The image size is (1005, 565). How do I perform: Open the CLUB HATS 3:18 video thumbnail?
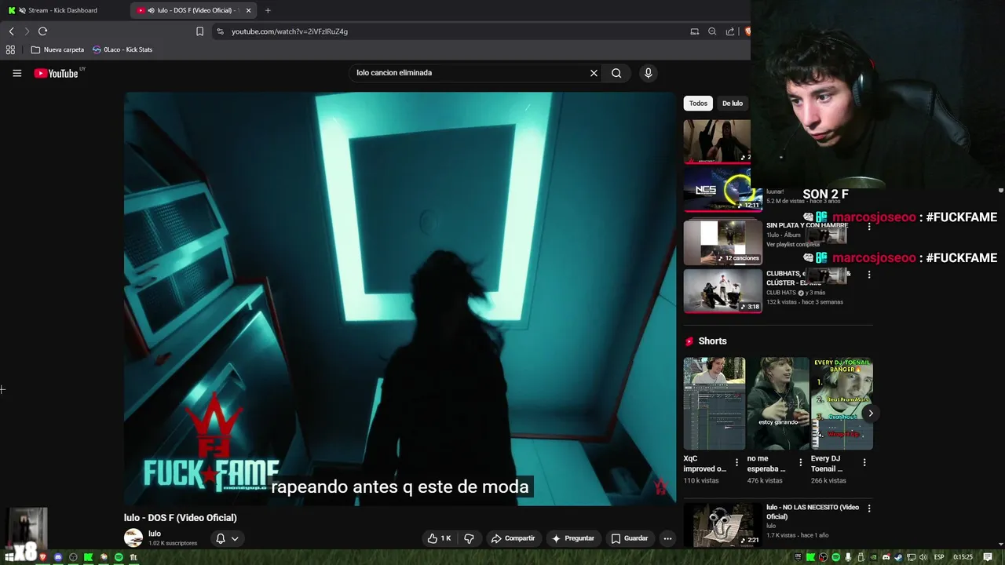coord(722,290)
